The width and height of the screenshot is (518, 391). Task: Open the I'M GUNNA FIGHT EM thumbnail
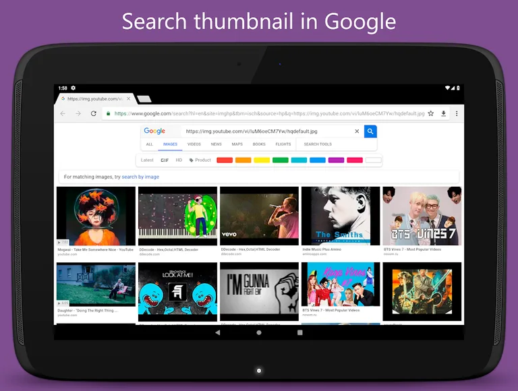(x=259, y=292)
